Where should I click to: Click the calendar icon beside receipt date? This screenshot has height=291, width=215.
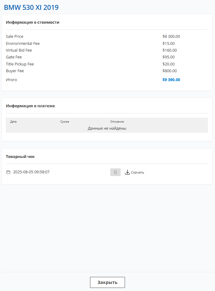coord(8,172)
